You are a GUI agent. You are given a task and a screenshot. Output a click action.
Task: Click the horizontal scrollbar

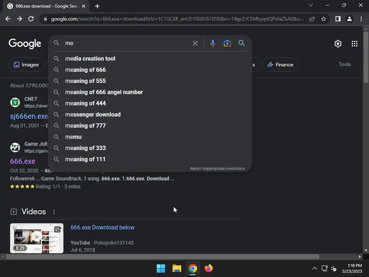click(163, 257)
